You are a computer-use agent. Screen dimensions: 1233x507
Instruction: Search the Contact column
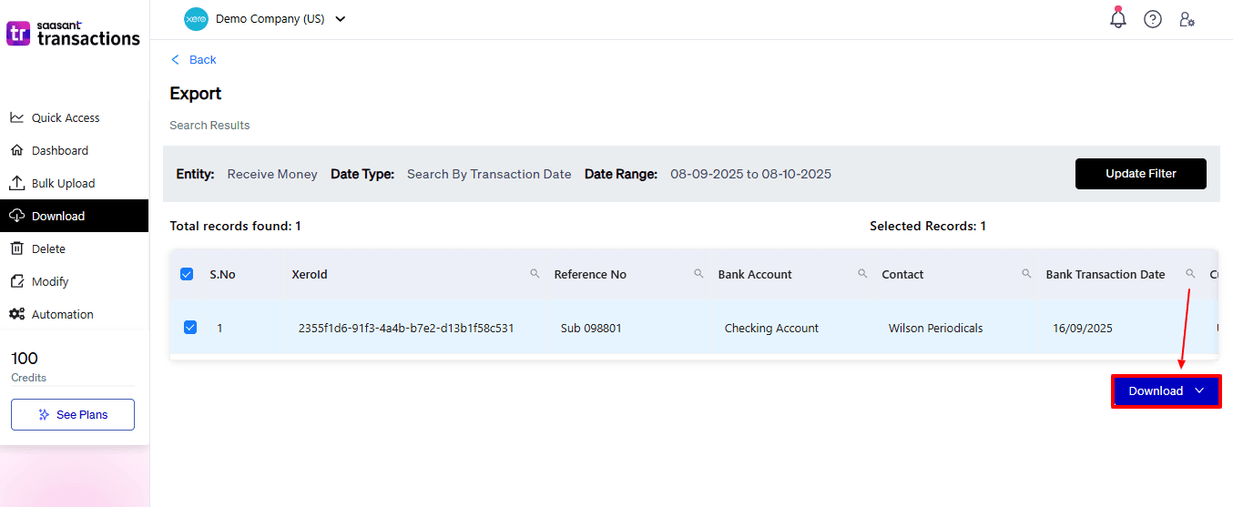(x=1026, y=273)
